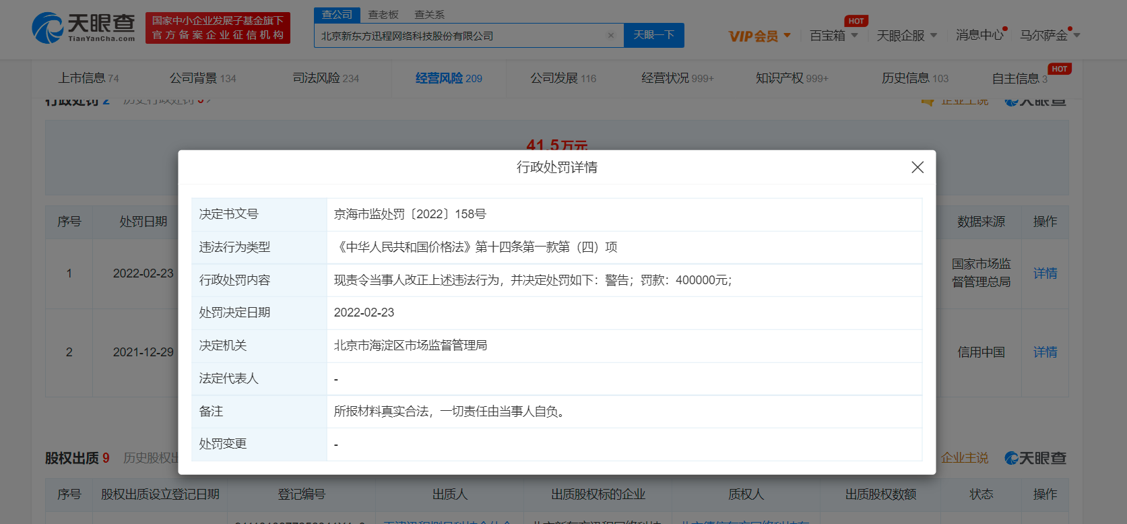
Task: Click the 出质股权数额 column header
Action: (880, 494)
